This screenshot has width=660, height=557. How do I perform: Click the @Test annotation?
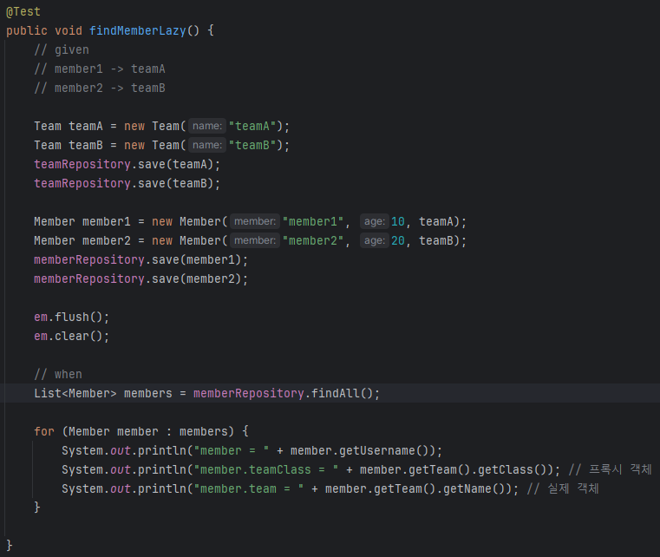point(23,12)
